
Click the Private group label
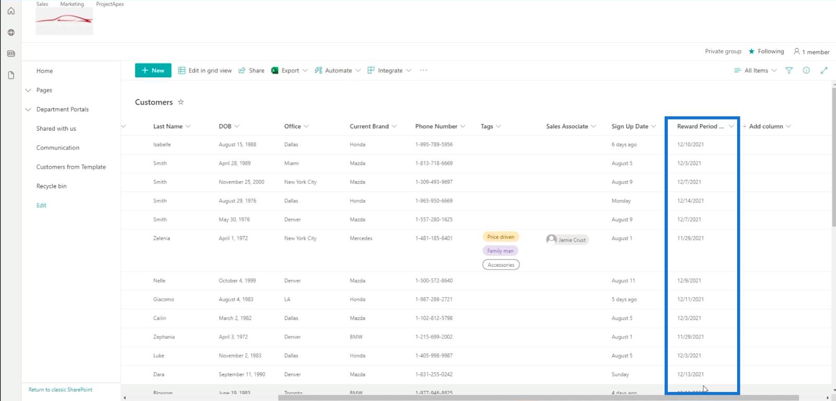[x=723, y=51]
